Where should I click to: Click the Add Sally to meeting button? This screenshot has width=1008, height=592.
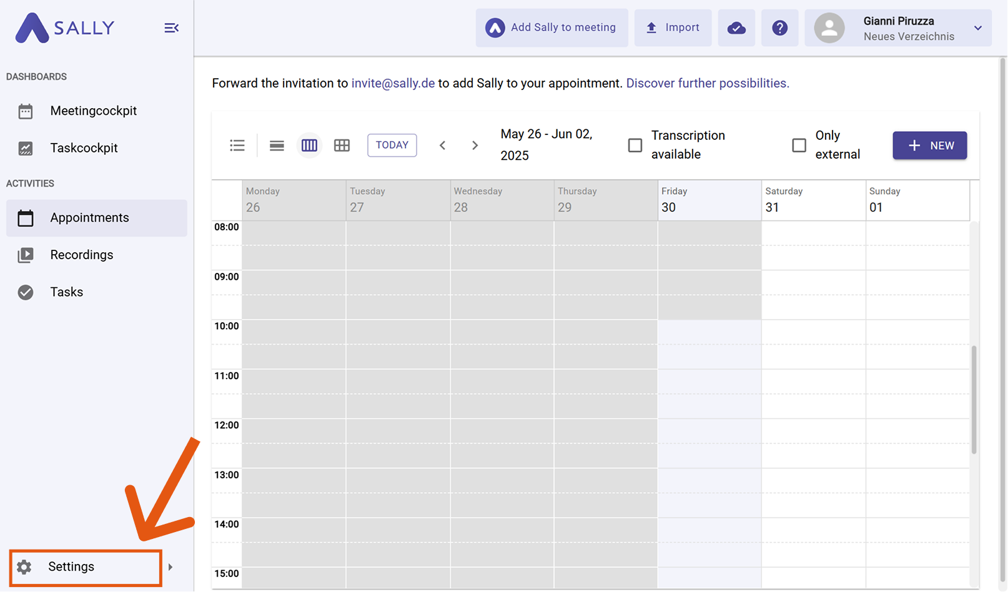point(551,28)
